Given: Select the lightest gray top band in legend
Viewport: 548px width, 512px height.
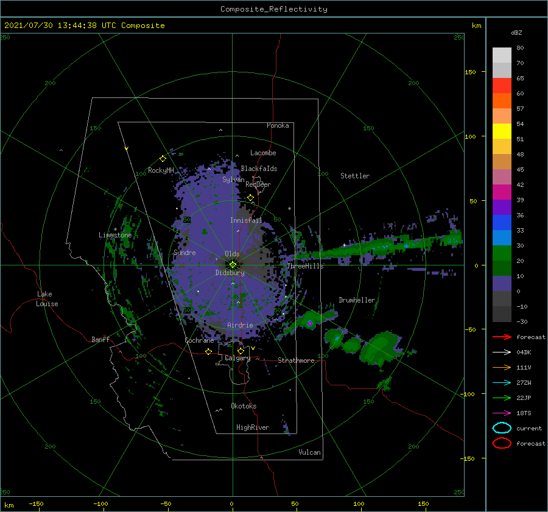Looking at the screenshot, I should 502,55.
